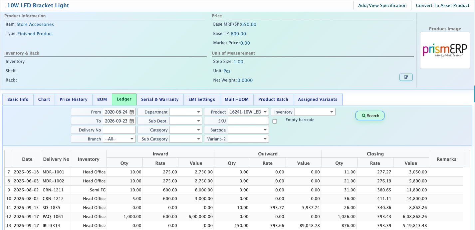This screenshot has width=475, height=230.
Task: Select the BOM tab
Action: click(102, 100)
